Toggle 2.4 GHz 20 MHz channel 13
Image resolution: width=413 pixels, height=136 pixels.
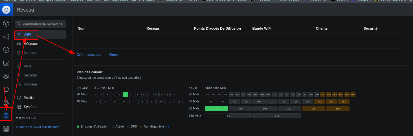click(168, 95)
